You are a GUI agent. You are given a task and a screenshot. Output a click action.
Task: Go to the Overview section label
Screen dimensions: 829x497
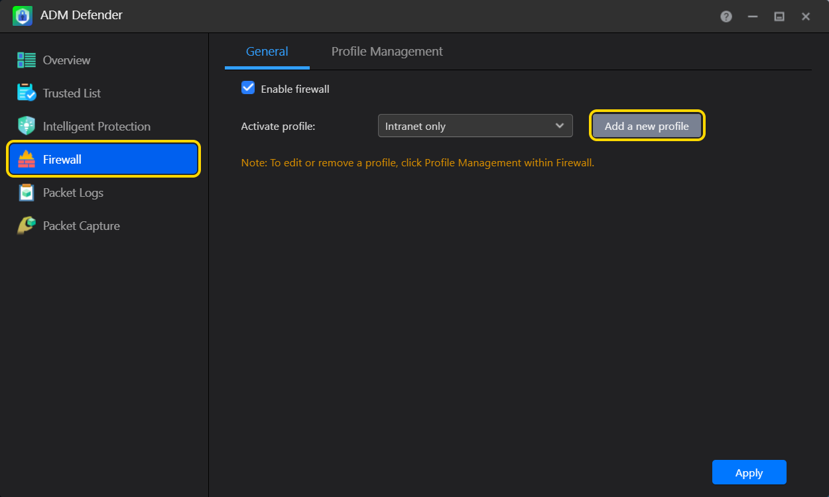66,60
